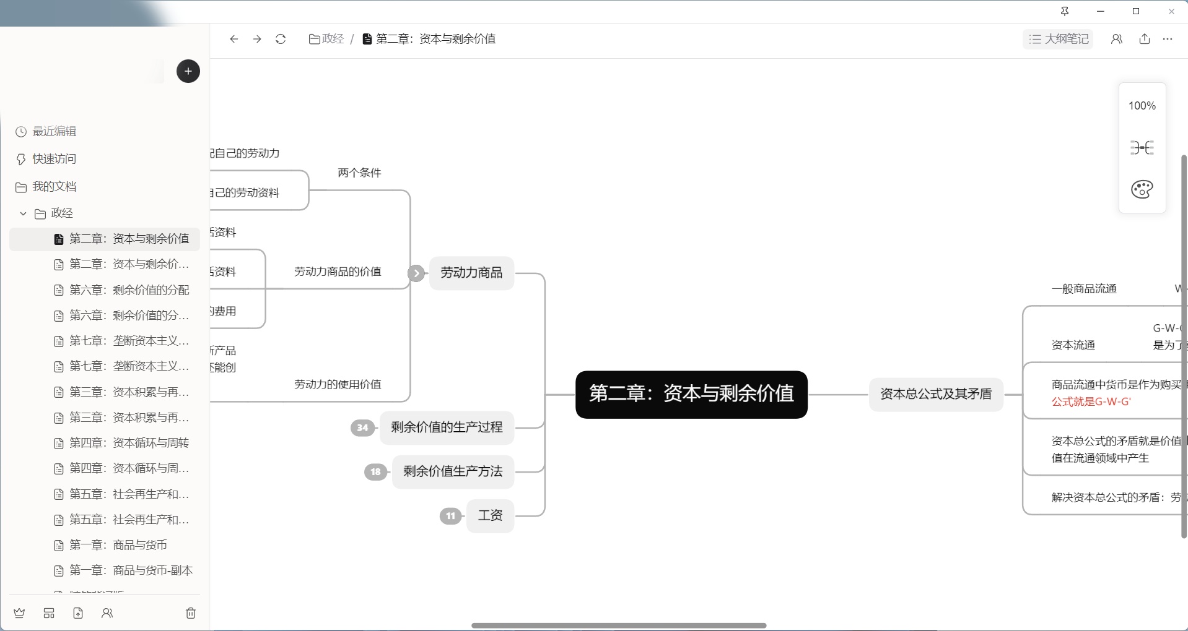Screen dimensions: 1188x631
Task: Open the trash bin in sidebar
Action: click(191, 613)
